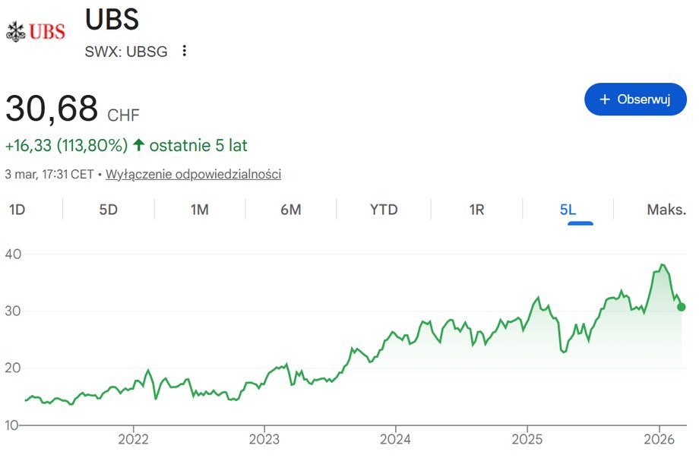Switch to the YTD view
Viewport: 699px width, 458px height.
pos(383,209)
